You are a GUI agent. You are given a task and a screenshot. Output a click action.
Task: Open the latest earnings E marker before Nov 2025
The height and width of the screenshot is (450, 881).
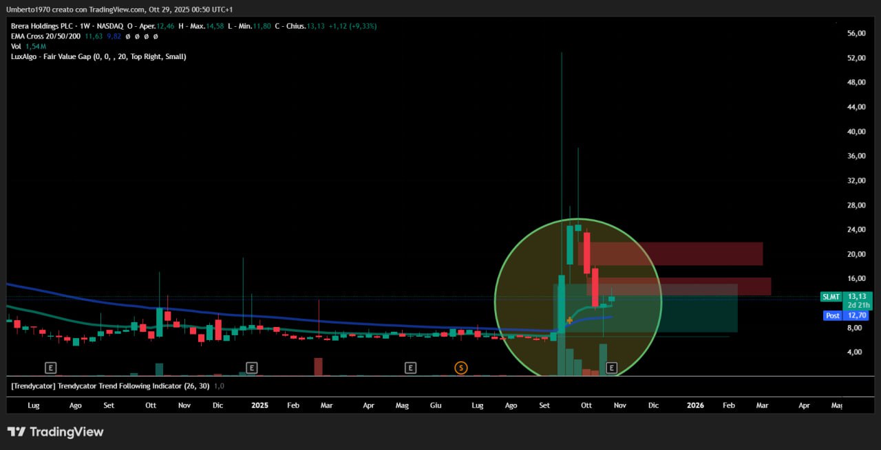(x=611, y=368)
